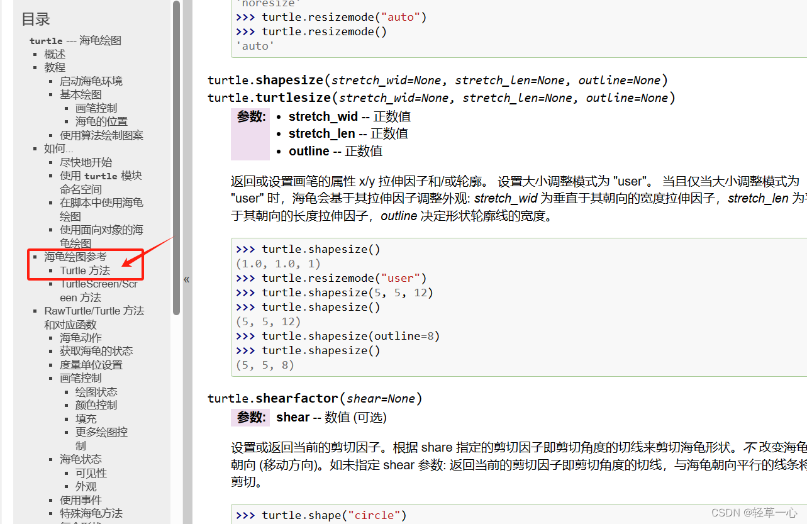Open 更多绘图控制 link
The width and height of the screenshot is (807, 524).
click(101, 438)
